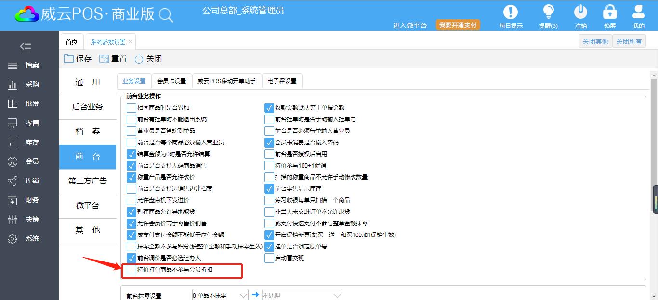
Task: Click the vertical scrollbar on the right
Action: click(654, 144)
